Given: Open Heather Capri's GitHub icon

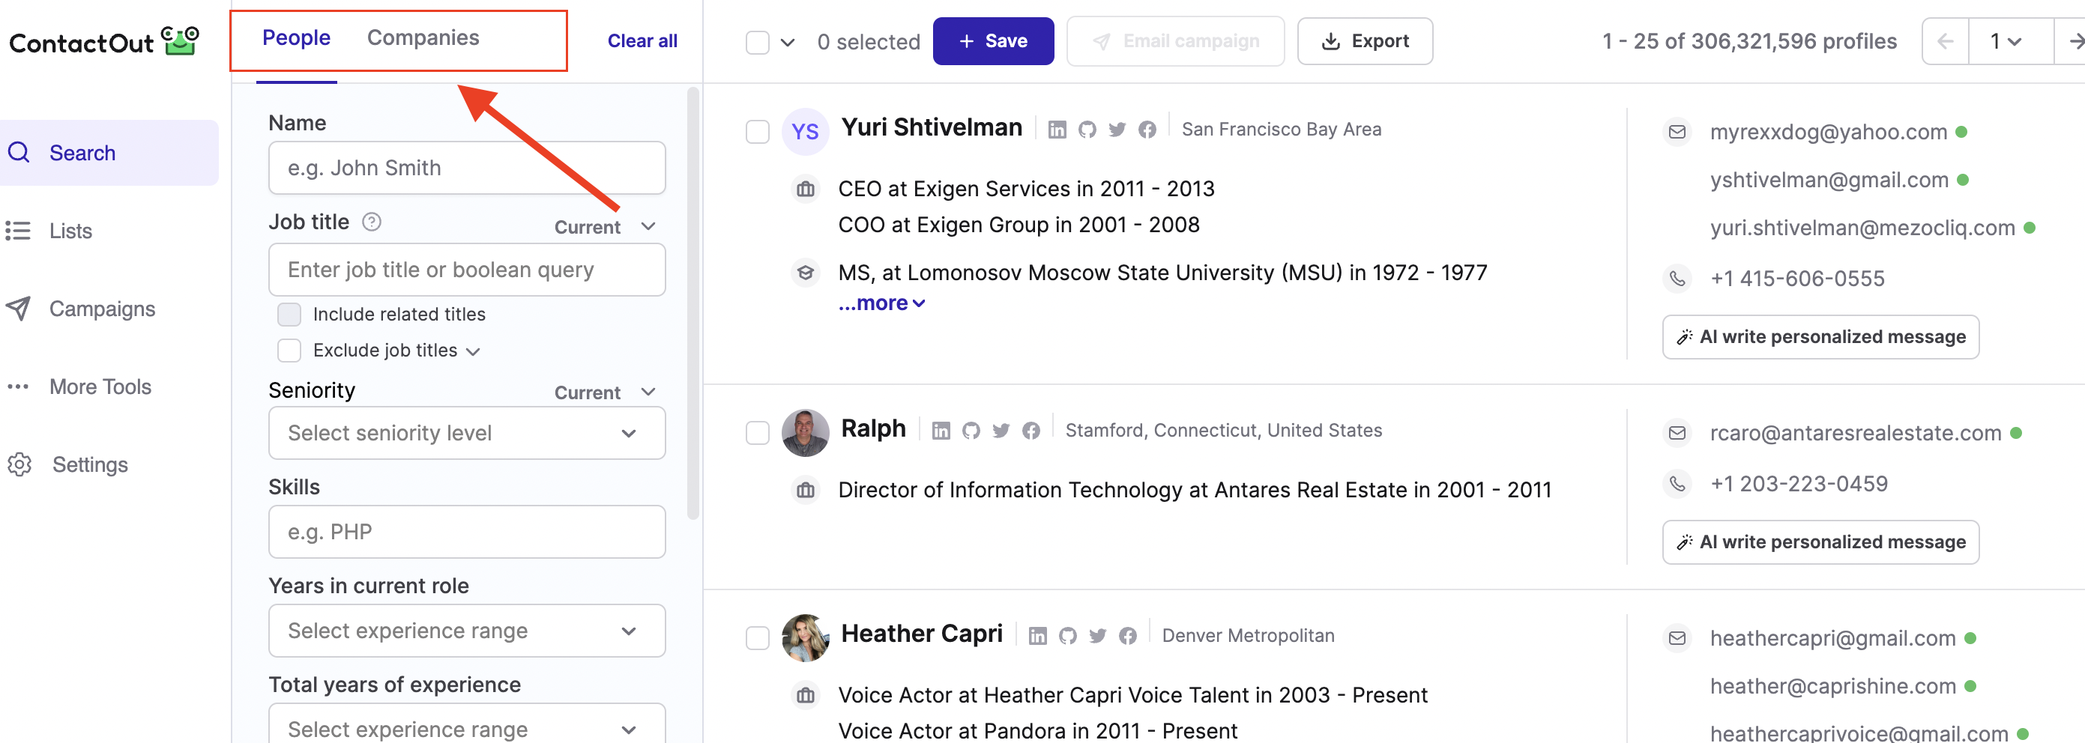Looking at the screenshot, I should [x=1067, y=637].
